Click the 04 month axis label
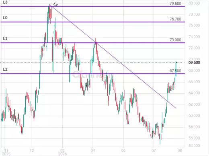 (x=93, y=150)
